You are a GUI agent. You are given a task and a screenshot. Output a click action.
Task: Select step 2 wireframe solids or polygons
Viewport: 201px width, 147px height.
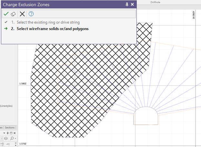coord(49,28)
